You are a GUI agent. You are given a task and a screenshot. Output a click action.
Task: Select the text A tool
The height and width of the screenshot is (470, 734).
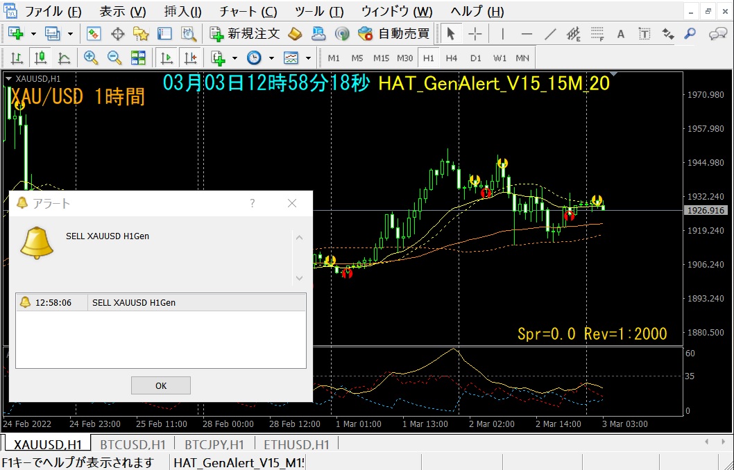pos(621,34)
